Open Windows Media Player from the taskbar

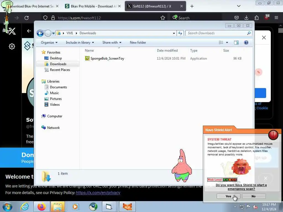click(75, 206)
